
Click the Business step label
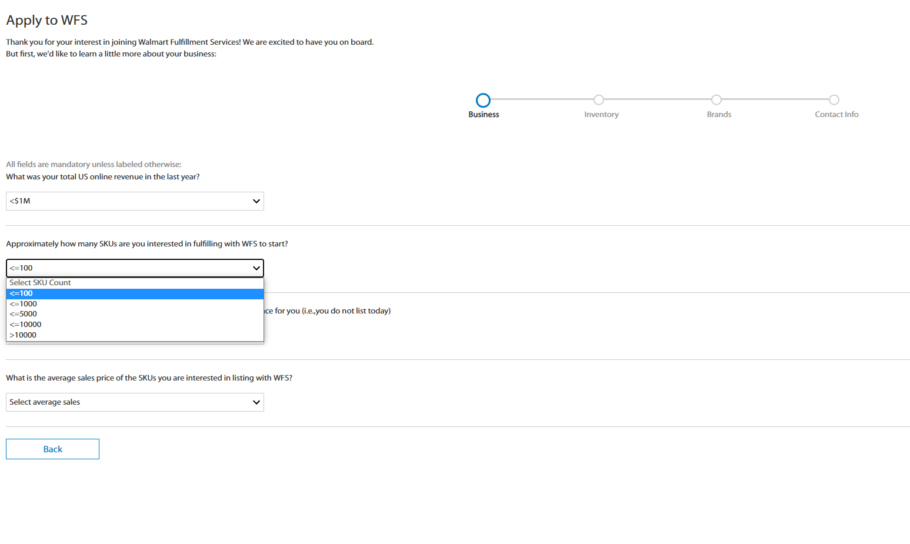click(x=484, y=115)
